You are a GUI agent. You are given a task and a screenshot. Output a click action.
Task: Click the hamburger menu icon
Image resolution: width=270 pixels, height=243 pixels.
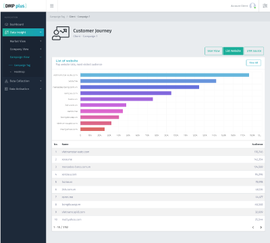[52, 6]
